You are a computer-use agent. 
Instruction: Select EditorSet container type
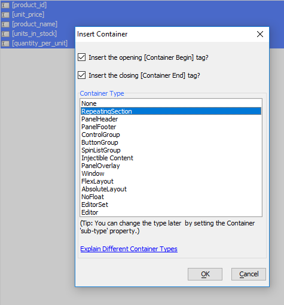(171, 205)
